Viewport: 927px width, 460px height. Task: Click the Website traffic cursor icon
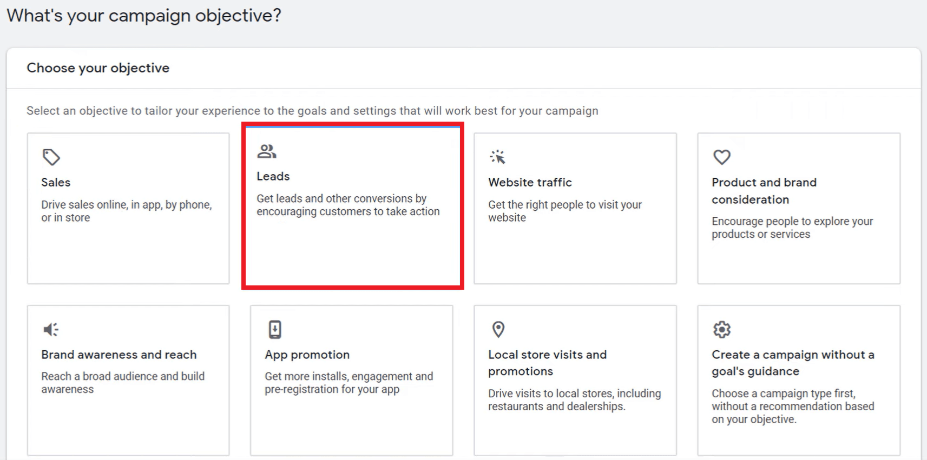[497, 157]
